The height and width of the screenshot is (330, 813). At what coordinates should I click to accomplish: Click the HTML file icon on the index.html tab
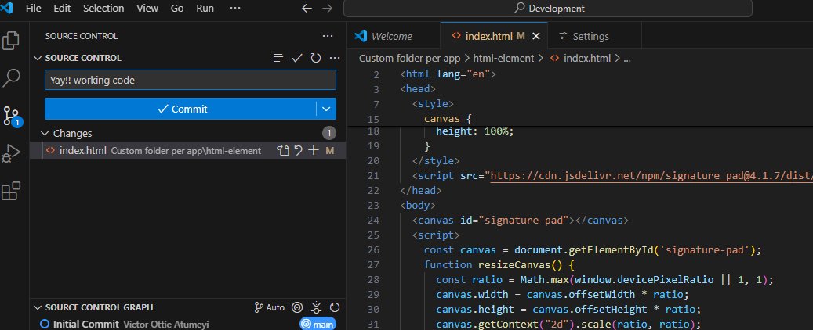point(456,36)
